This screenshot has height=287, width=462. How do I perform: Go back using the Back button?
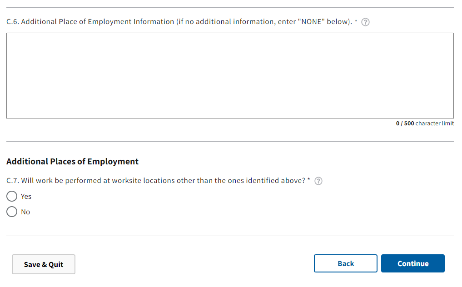click(345, 263)
